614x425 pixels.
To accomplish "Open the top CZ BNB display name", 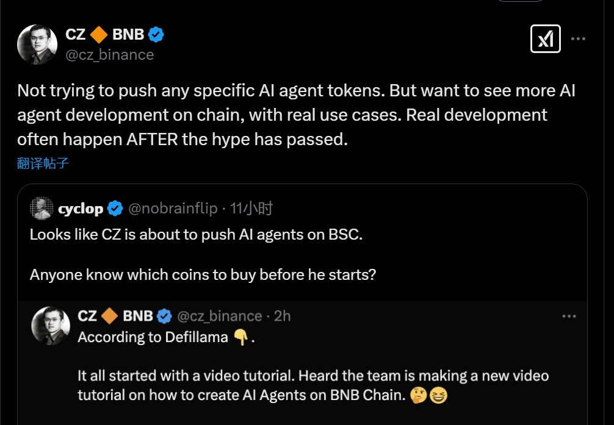I will pyautogui.click(x=104, y=35).
